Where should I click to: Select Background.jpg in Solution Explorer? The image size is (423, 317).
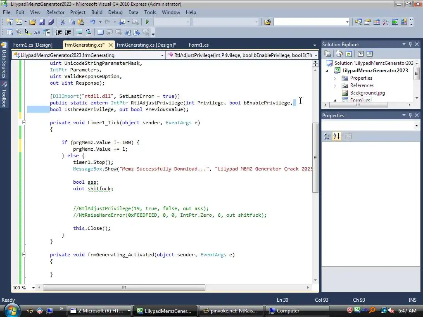pyautogui.click(x=367, y=93)
